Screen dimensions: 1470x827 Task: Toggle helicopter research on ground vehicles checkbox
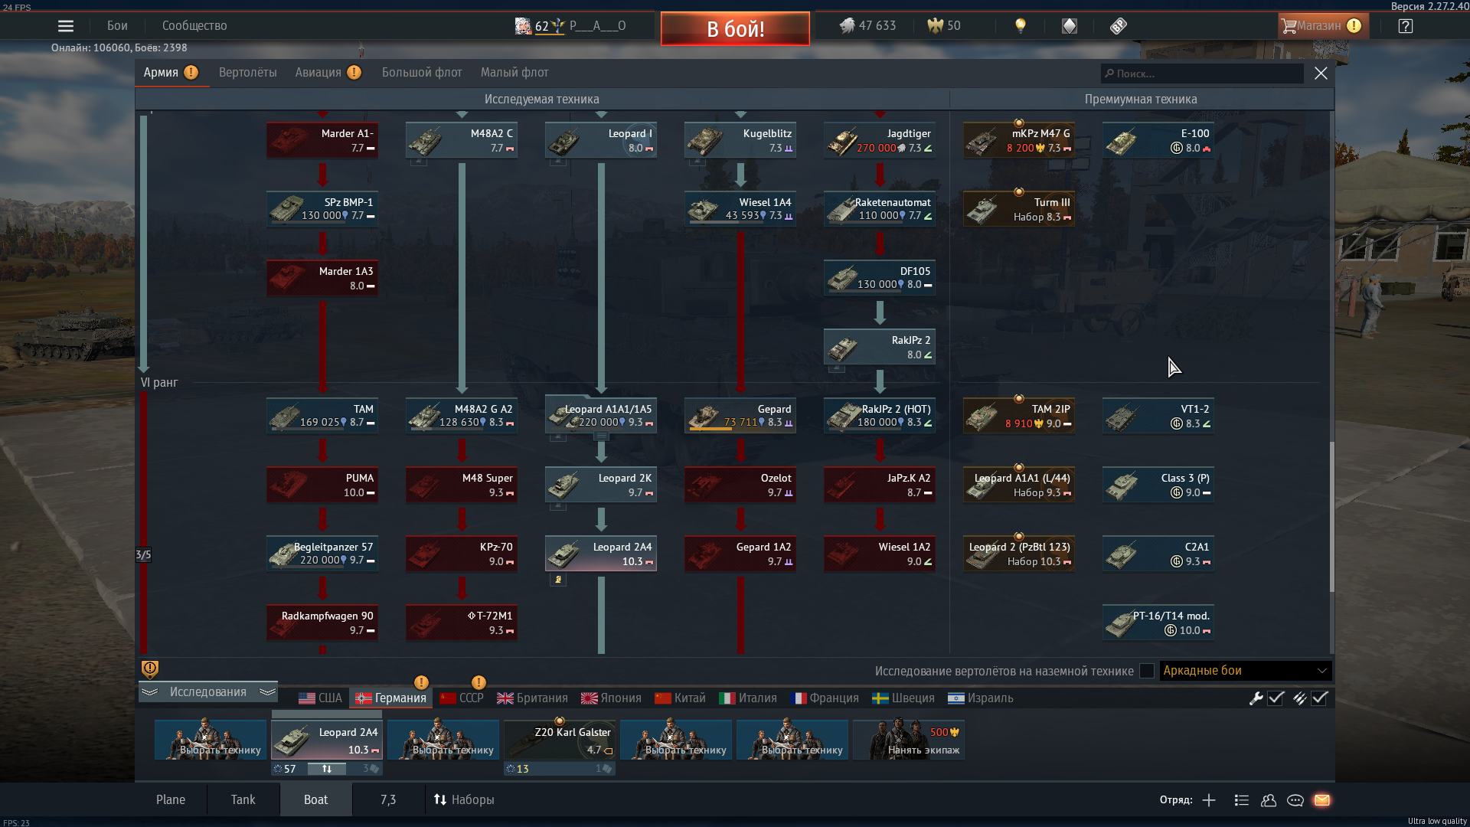pos(1146,671)
